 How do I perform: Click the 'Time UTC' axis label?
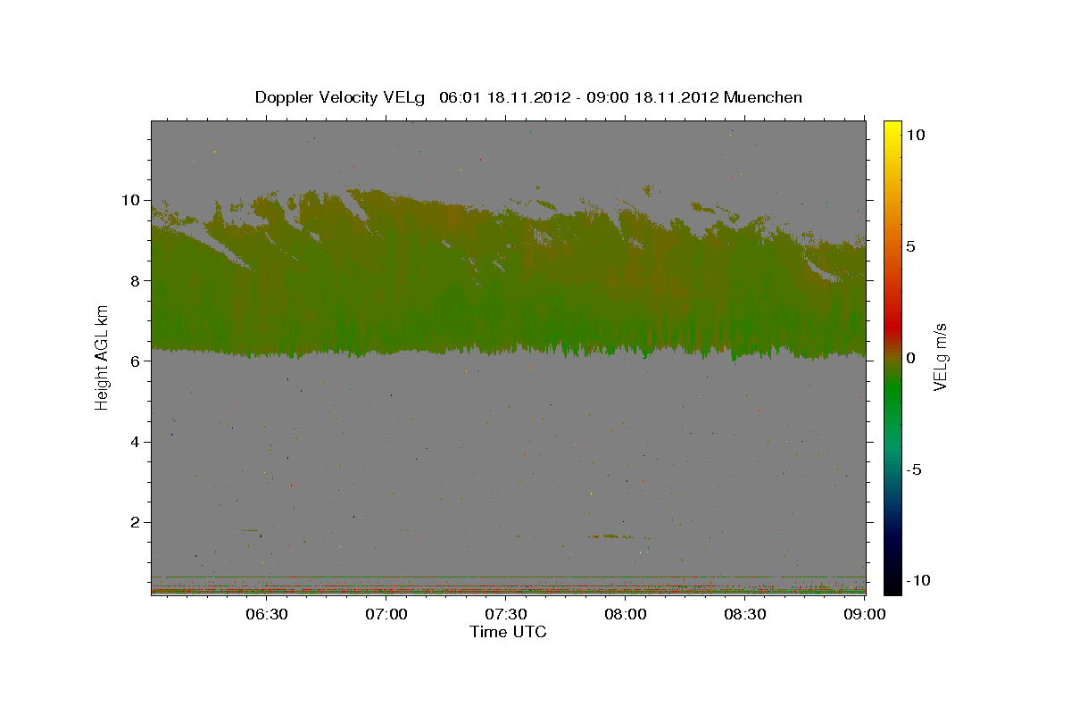[508, 632]
